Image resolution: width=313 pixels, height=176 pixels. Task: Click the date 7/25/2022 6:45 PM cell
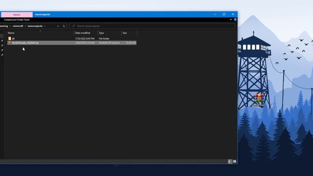tap(85, 39)
